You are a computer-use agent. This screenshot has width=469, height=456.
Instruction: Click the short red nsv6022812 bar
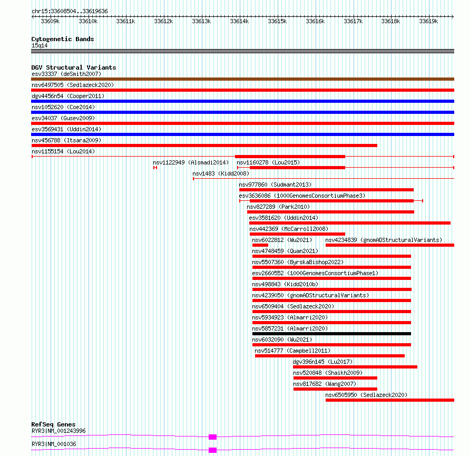(260, 245)
